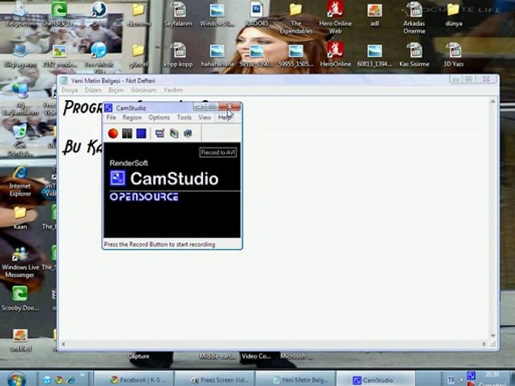Click the Not Defteri horizontal scrollbar left arrow

(x=63, y=344)
